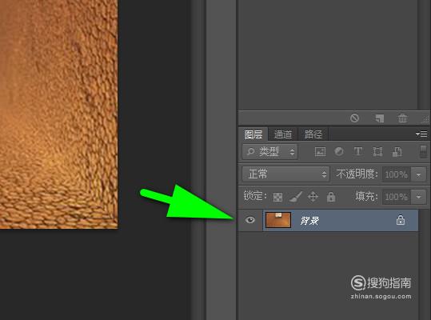Switch to the 路径 (Paths) tab

tap(313, 134)
